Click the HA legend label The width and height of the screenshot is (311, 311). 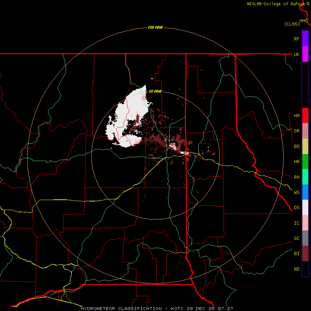click(296, 116)
